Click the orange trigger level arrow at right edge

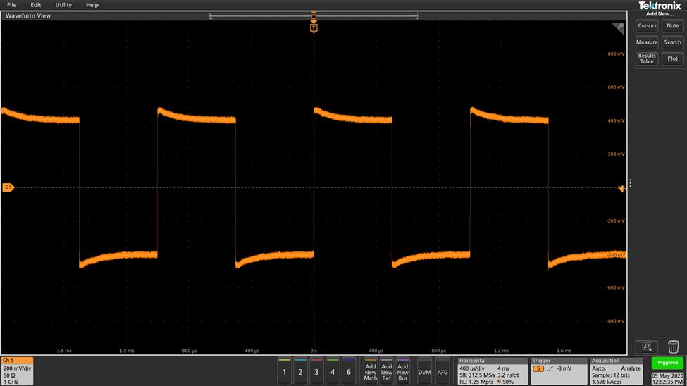622,188
